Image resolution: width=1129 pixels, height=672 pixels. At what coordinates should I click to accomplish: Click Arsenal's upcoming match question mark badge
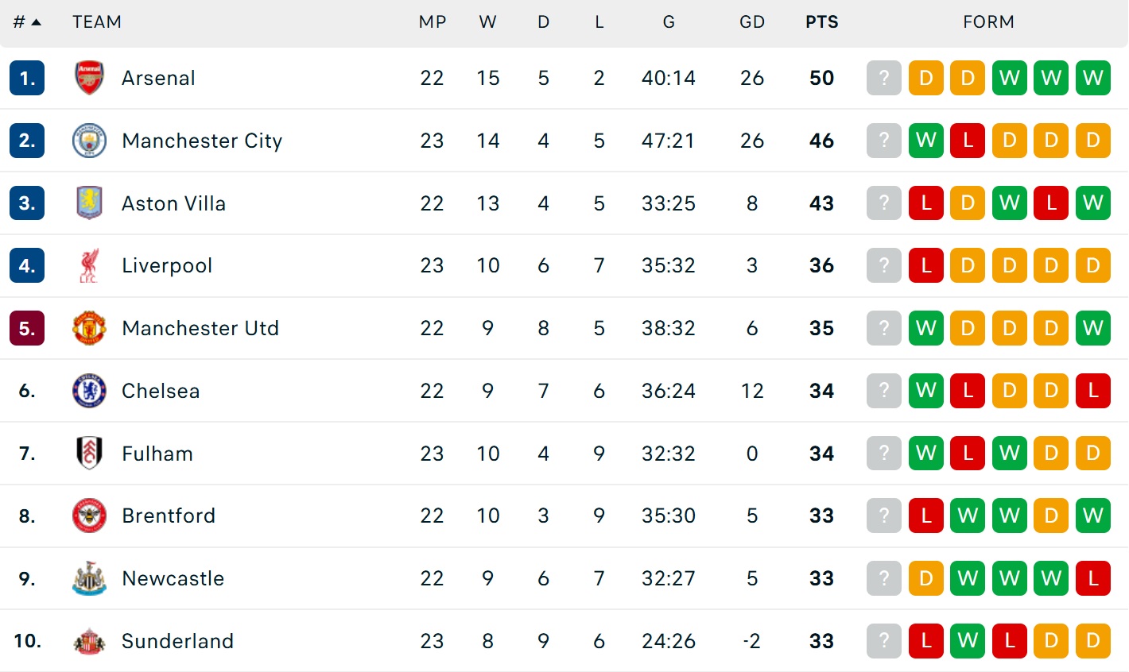coord(883,78)
